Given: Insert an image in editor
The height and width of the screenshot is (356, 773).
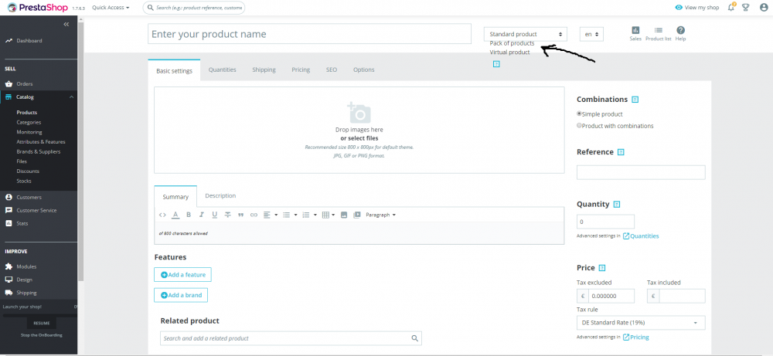Looking at the screenshot, I should 344,215.
